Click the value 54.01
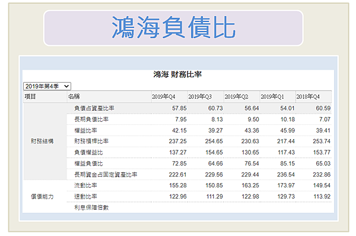Image resolution: width=356 pixels, height=236 pixels. (x=287, y=108)
